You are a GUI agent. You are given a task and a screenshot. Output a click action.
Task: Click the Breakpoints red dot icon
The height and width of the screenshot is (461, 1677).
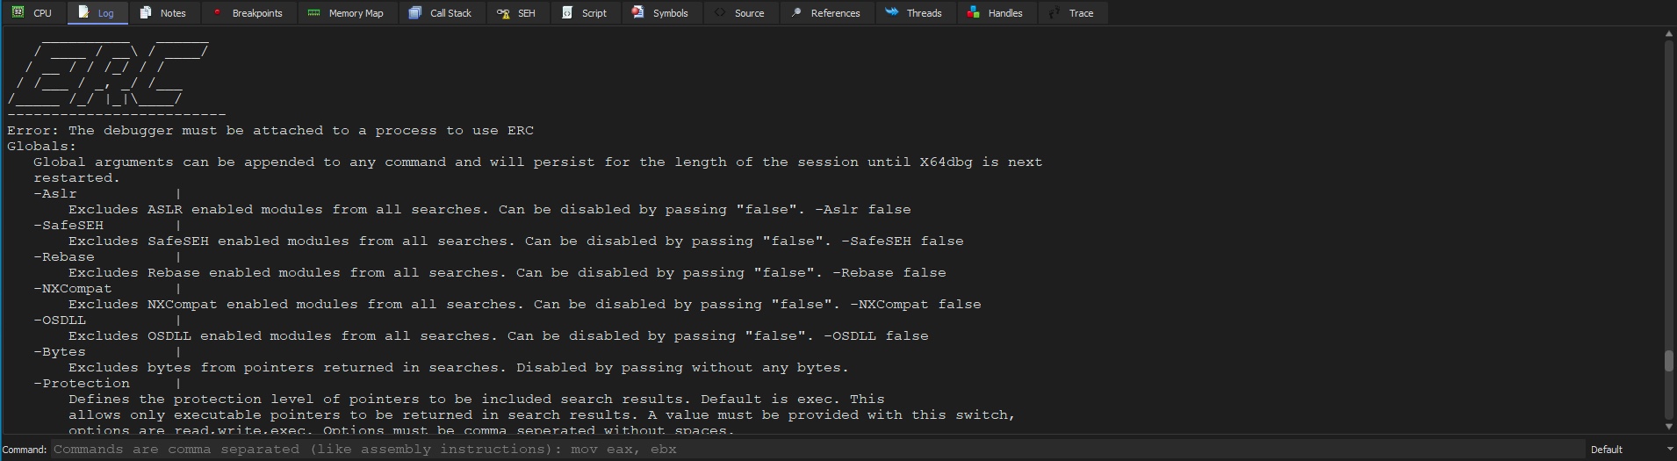(x=217, y=13)
